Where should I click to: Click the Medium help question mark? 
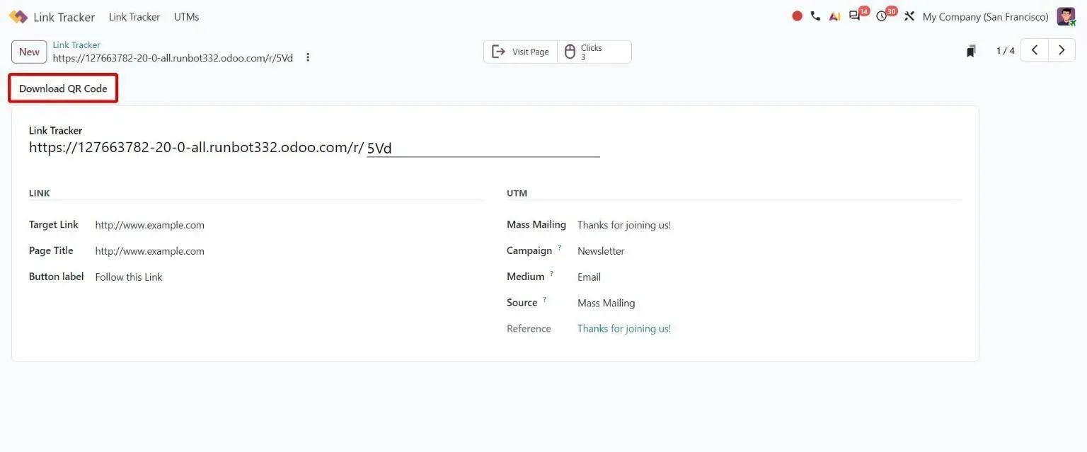551,274
